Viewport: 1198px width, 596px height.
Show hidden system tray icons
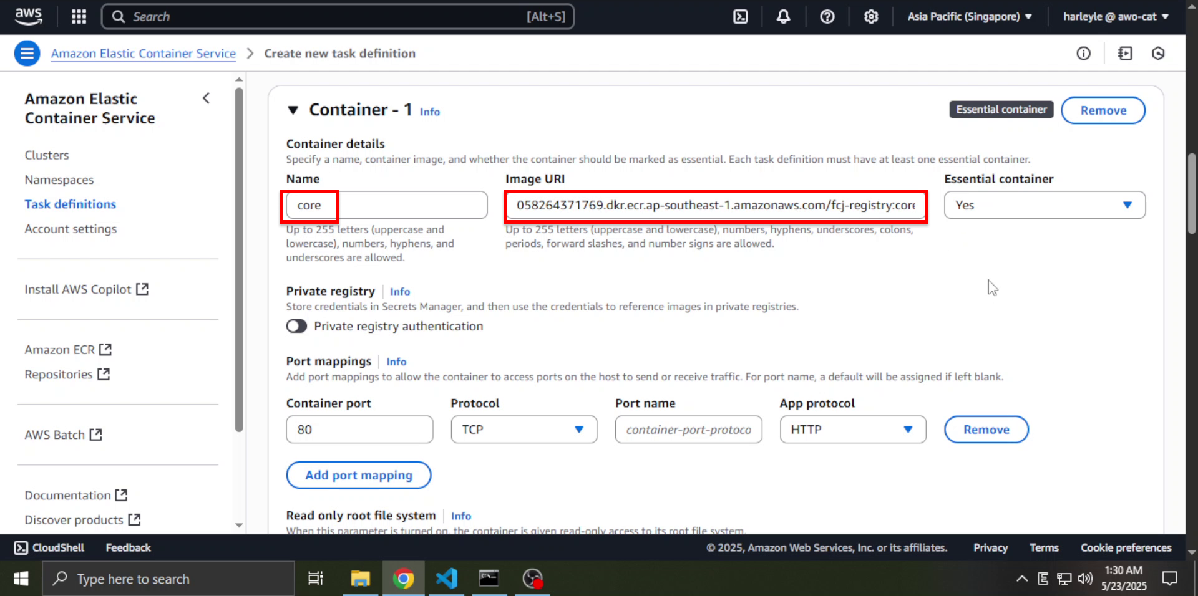point(1021,579)
